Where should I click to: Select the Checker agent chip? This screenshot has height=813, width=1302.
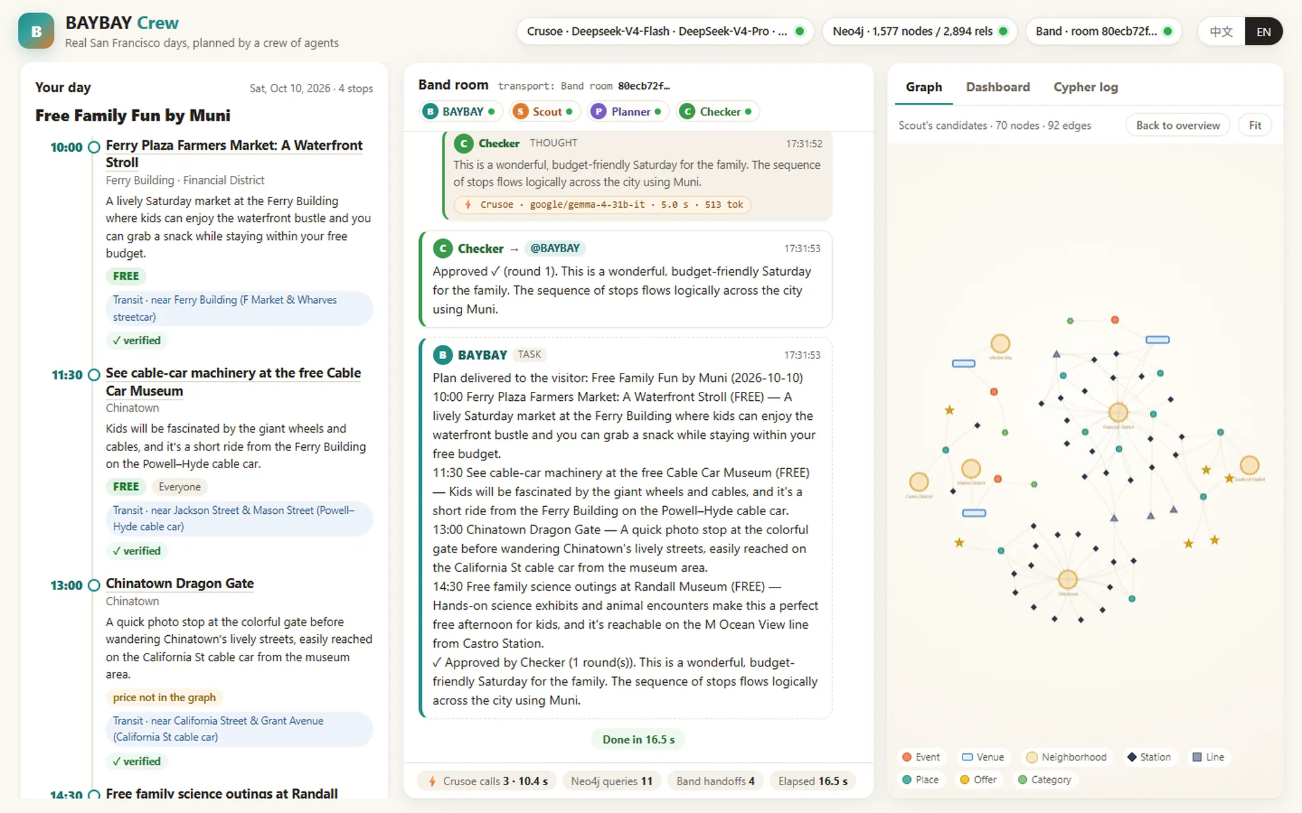pos(717,112)
